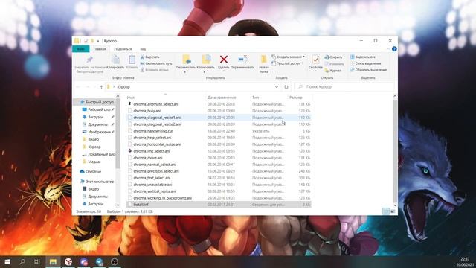Screen dimensions: 476x268
Task: Click Снять выделение in the ribbon
Action: click(365, 63)
